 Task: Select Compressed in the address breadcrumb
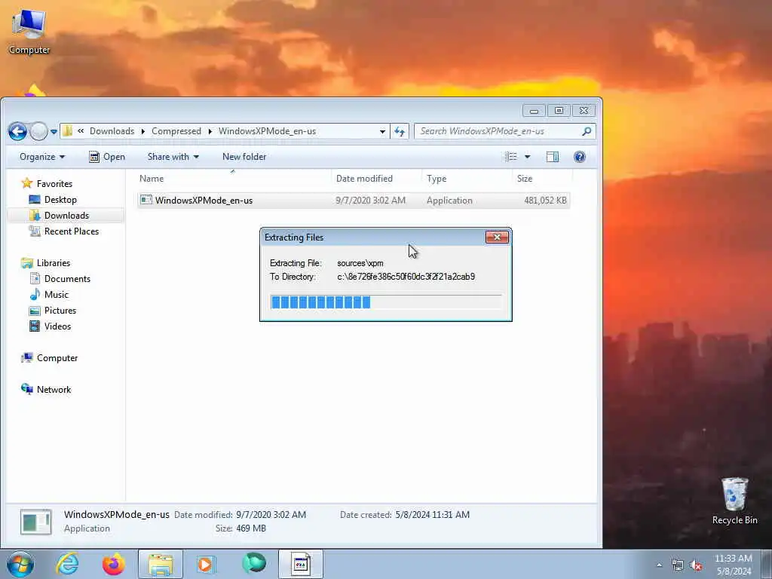tap(176, 131)
